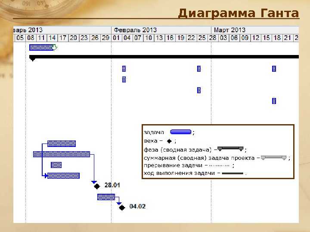
Task: Select the blue bar with incoming arrow link
Action: (x=63, y=176)
